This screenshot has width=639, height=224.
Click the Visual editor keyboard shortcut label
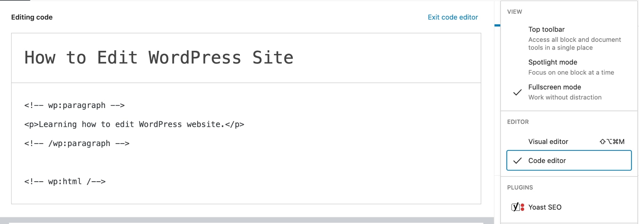pos(612,141)
